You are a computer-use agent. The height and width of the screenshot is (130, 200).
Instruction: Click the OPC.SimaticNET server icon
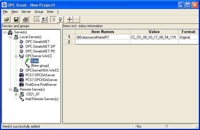tap(22, 42)
